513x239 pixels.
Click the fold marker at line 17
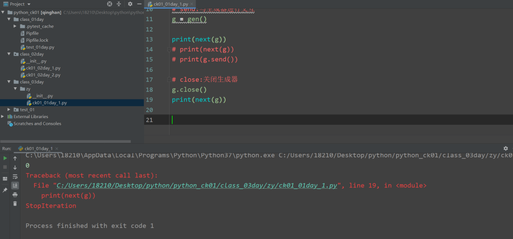point(169,79)
